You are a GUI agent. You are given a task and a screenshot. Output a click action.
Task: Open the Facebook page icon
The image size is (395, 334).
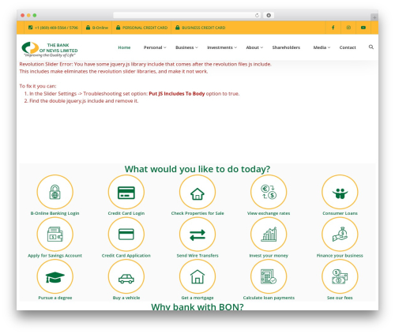pyautogui.click(x=333, y=28)
